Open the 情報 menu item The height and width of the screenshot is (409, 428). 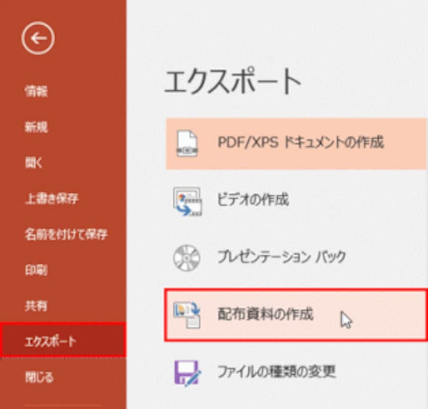pyautogui.click(x=36, y=91)
